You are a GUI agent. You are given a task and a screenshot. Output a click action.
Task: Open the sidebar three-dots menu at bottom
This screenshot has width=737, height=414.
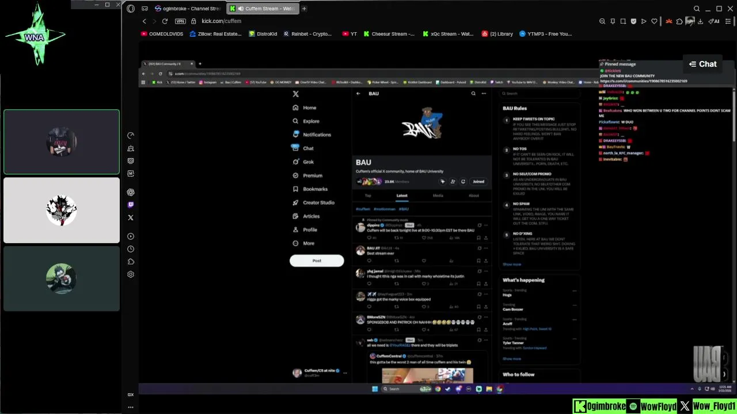coord(131,407)
